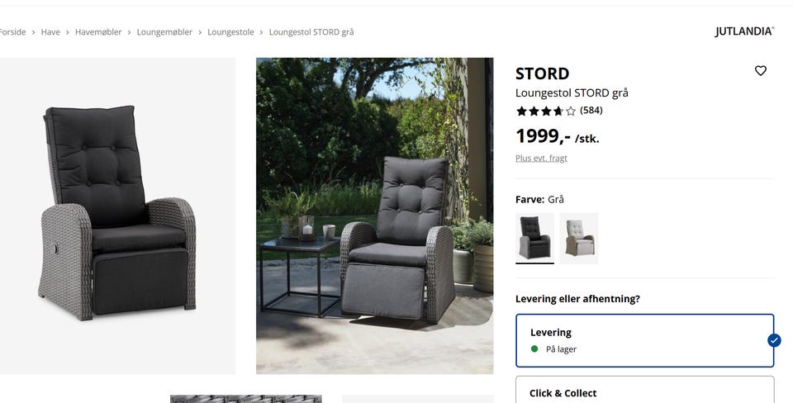The image size is (793, 403).
Task: Add STORD to favorites with heart icon
Action: point(760,71)
